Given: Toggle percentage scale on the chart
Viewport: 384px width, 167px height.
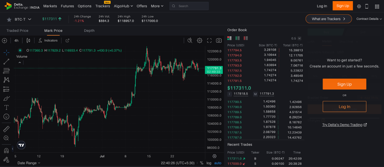Looking at the screenshot, I should (202, 163).
